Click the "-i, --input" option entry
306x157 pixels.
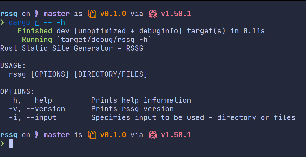(x=33, y=117)
